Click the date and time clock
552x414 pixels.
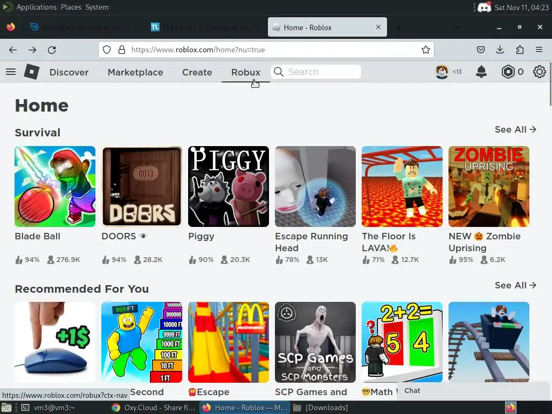click(522, 8)
